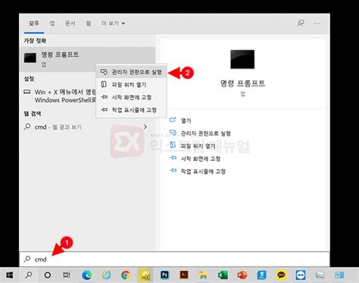Switch to the 앱 tab
The height and width of the screenshot is (283, 359).
pos(52,24)
